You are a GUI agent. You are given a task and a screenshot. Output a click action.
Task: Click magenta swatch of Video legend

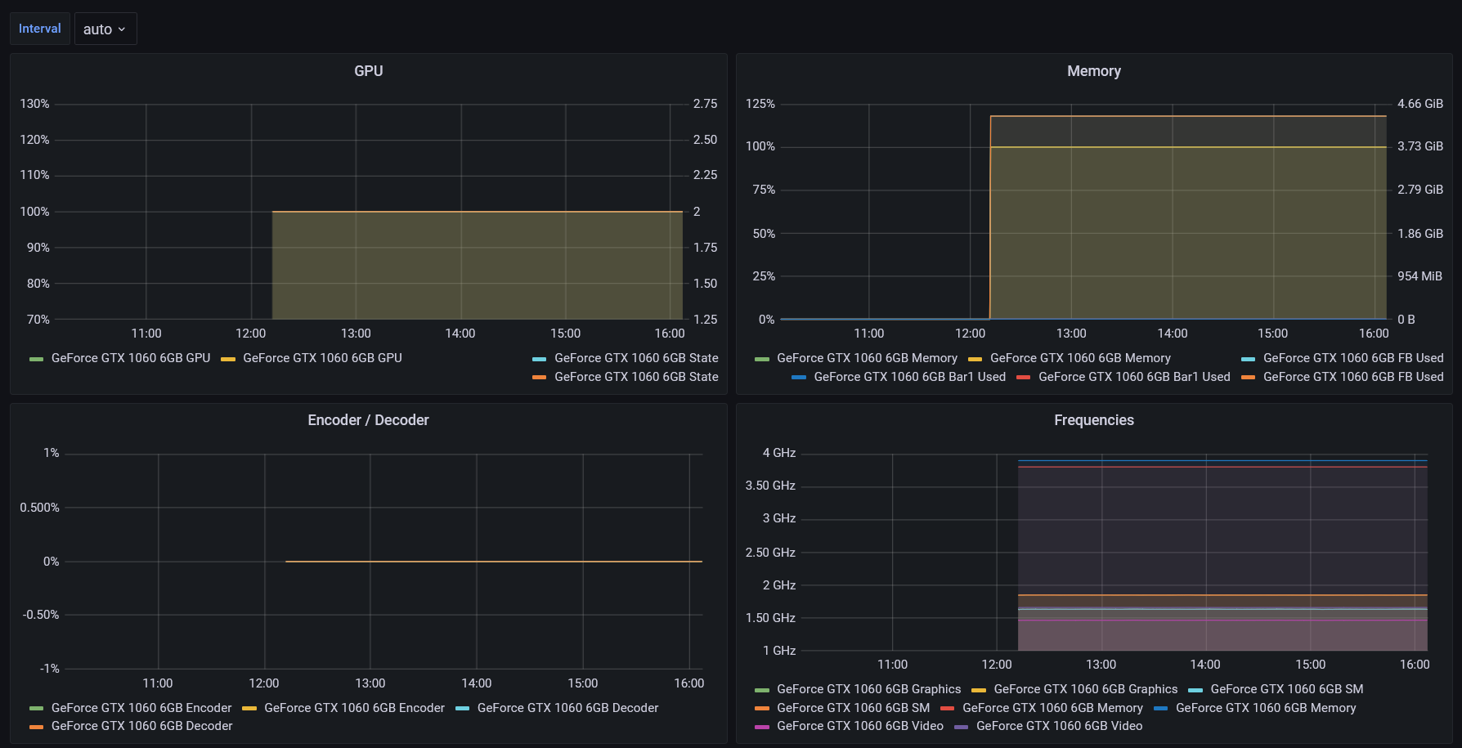[x=762, y=727]
